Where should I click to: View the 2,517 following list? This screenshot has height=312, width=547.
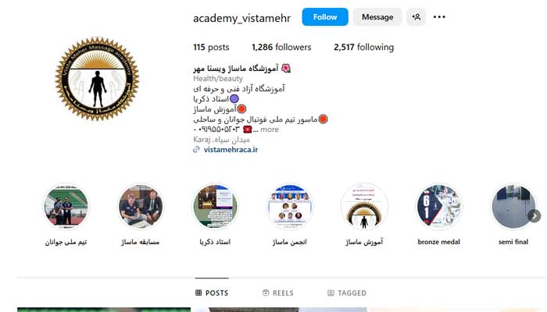[364, 47]
